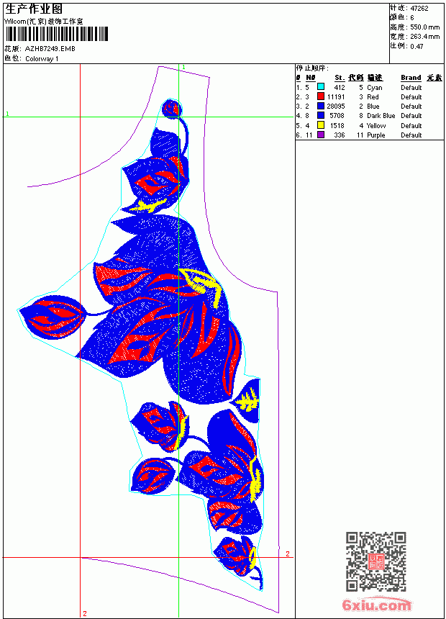Click the Dark Blue description text
The width and height of the screenshot is (446, 619).
(x=381, y=116)
